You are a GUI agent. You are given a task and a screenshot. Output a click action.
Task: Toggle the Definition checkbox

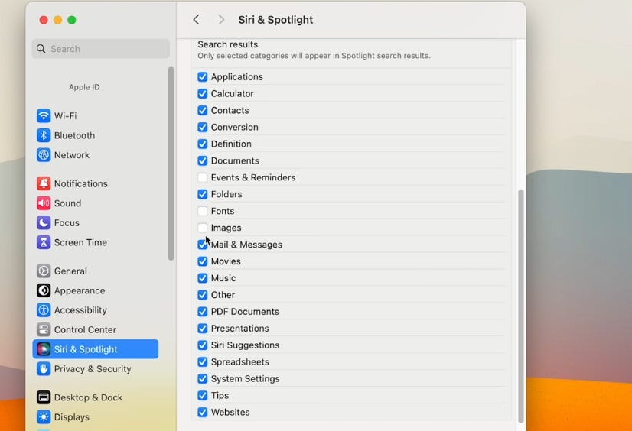[203, 144]
